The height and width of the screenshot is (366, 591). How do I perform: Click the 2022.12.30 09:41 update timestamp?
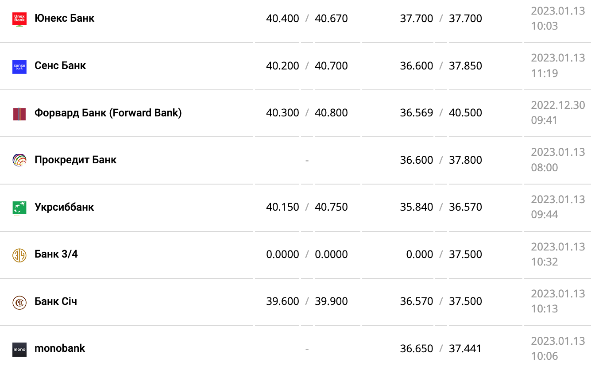558,112
